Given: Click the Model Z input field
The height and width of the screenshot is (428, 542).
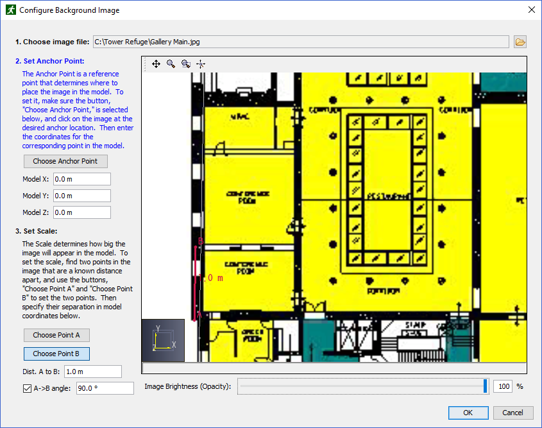Looking at the screenshot, I should click(x=82, y=212).
